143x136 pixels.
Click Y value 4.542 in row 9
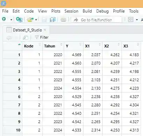click(x=76, y=122)
